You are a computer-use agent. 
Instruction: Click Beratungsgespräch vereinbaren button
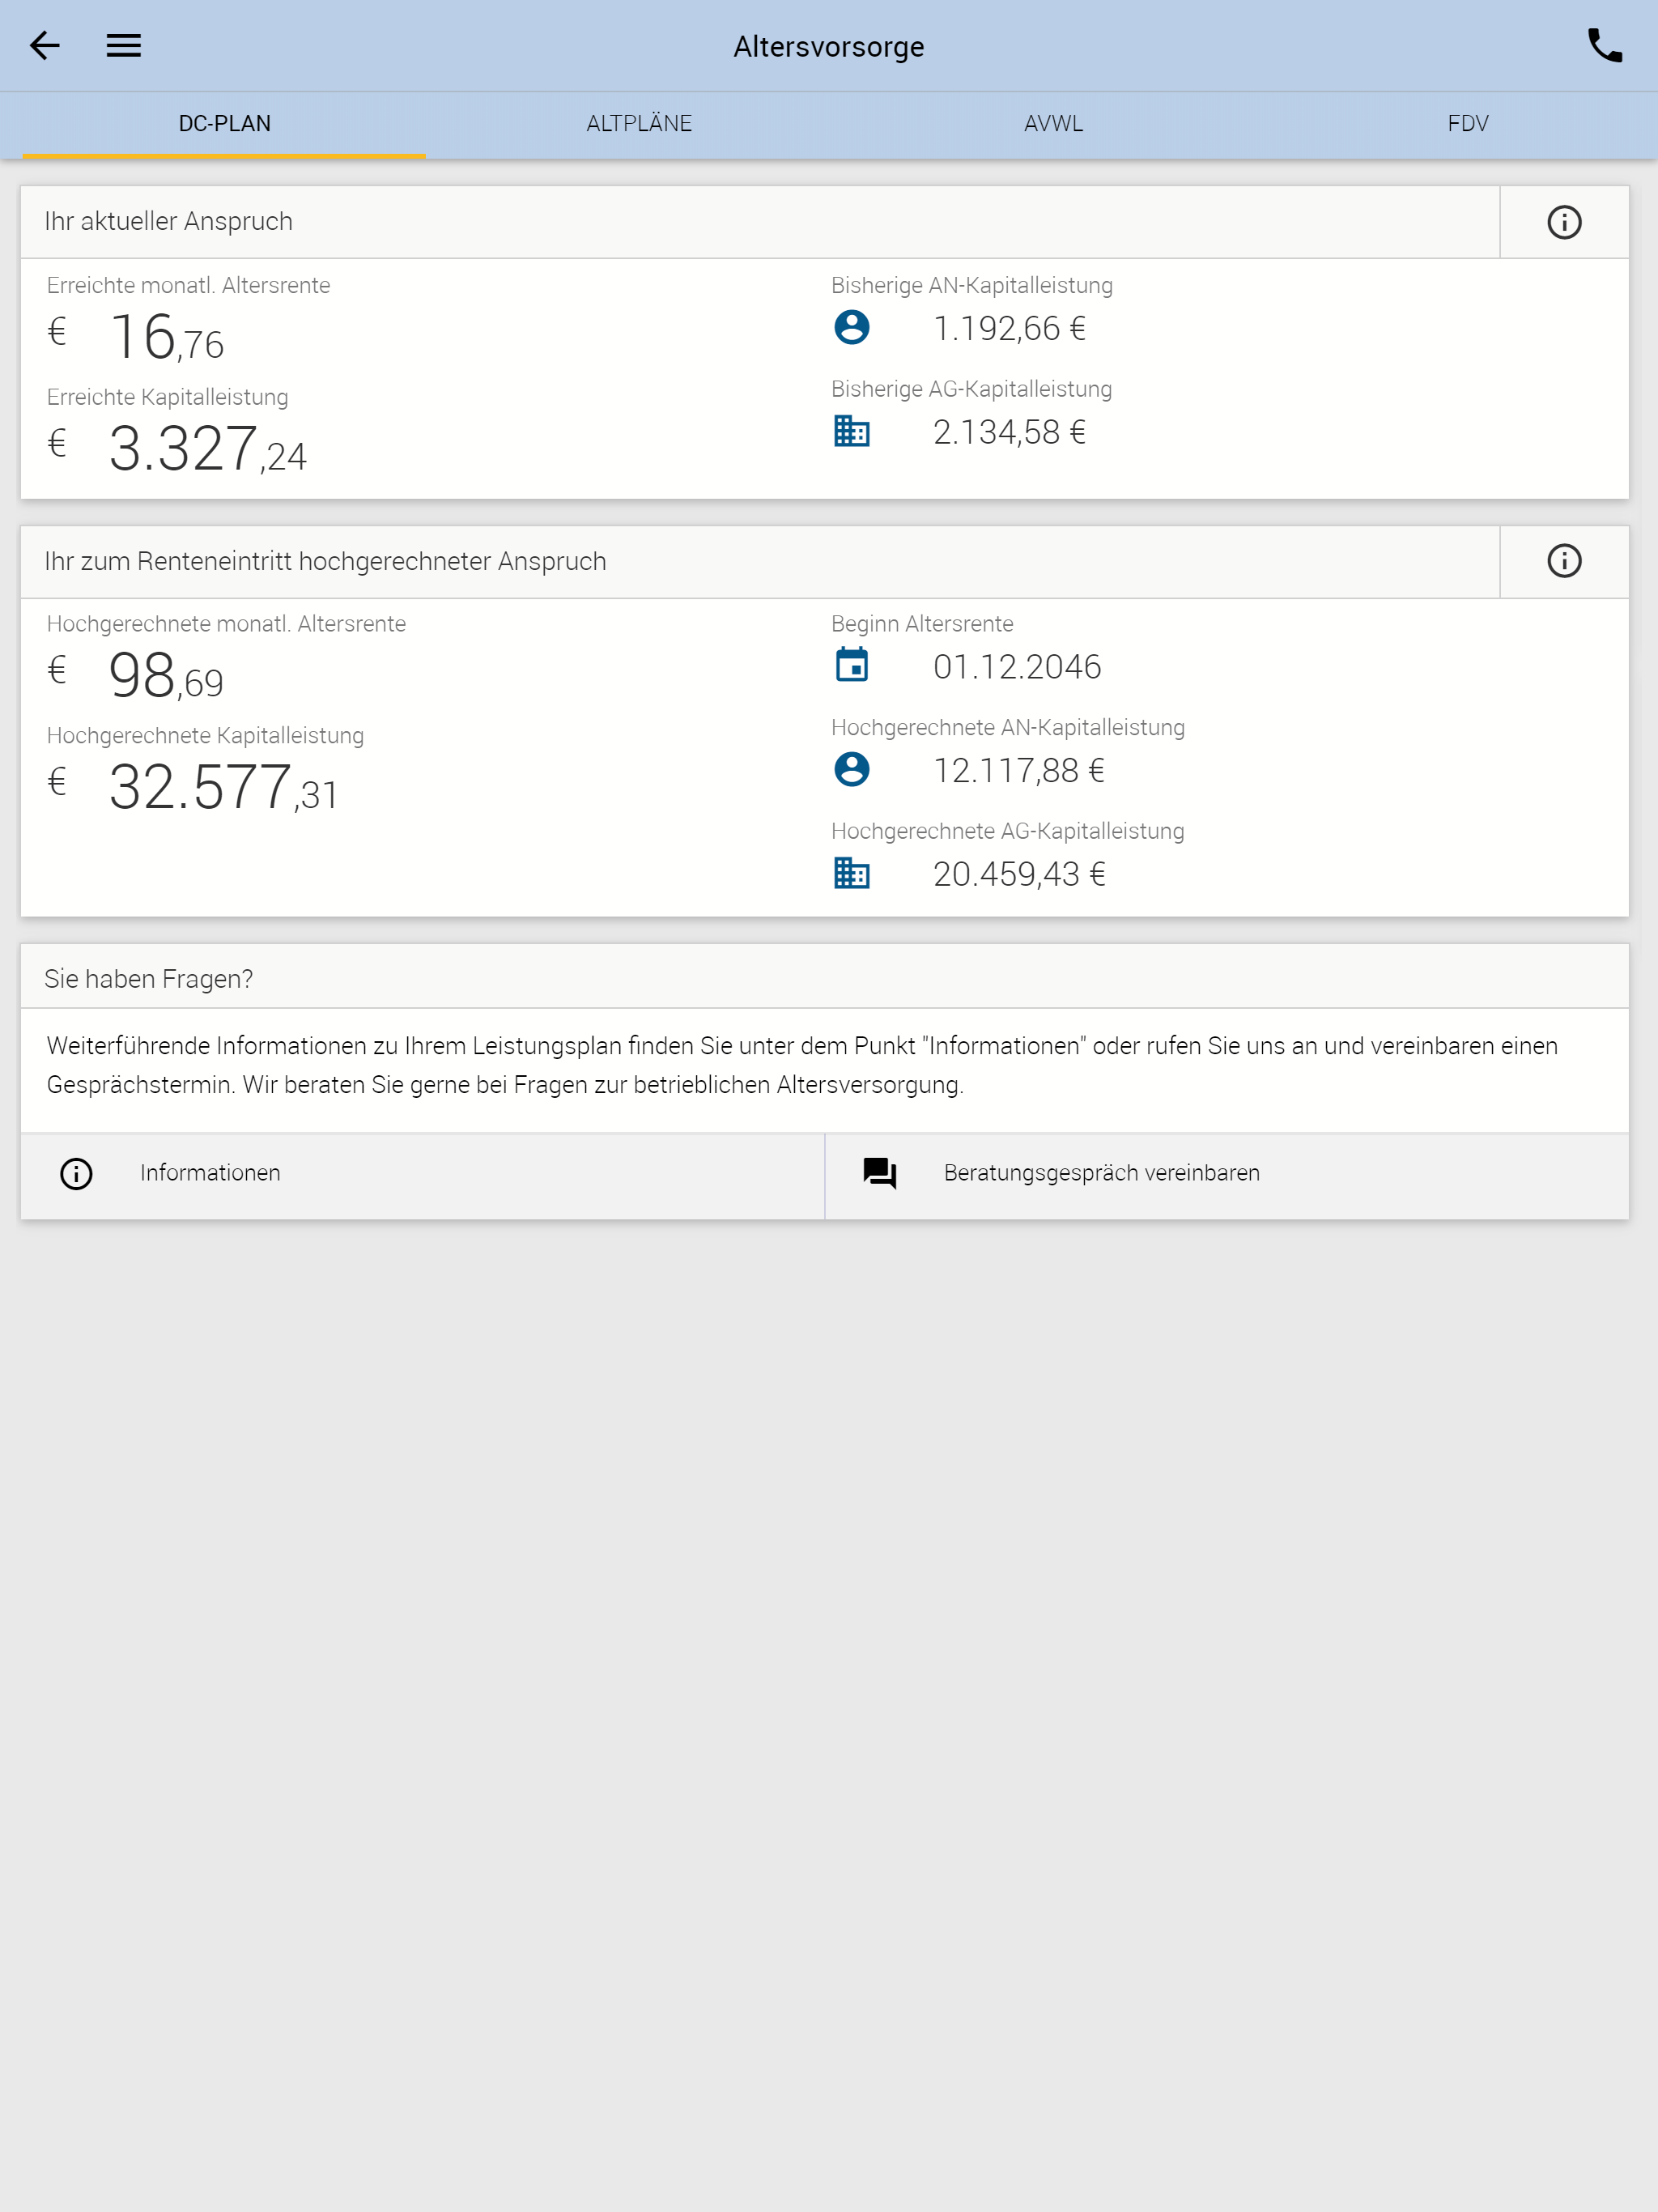coord(1227,1175)
